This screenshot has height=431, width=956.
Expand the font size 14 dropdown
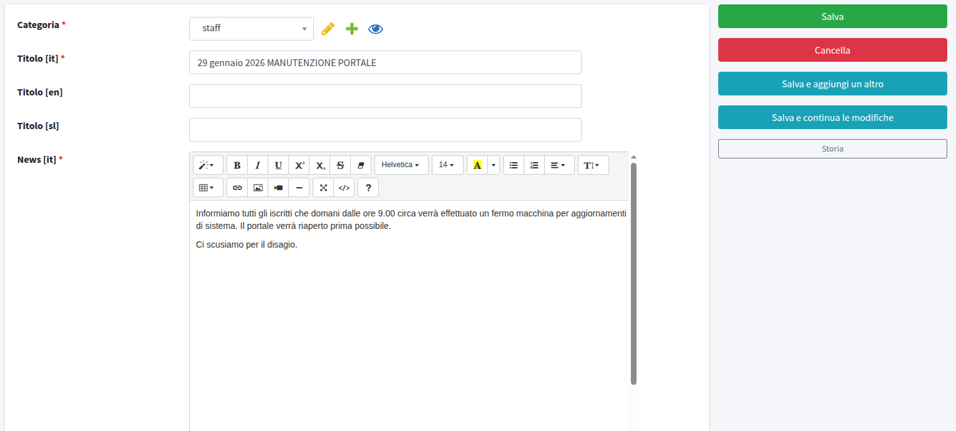447,165
